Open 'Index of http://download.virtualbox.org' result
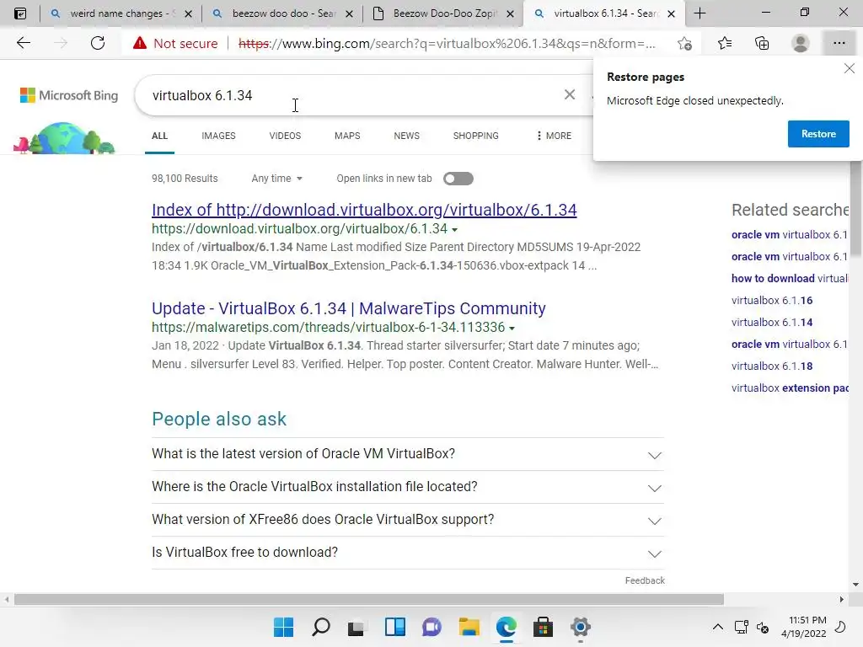863x647 pixels. pyautogui.click(x=364, y=210)
